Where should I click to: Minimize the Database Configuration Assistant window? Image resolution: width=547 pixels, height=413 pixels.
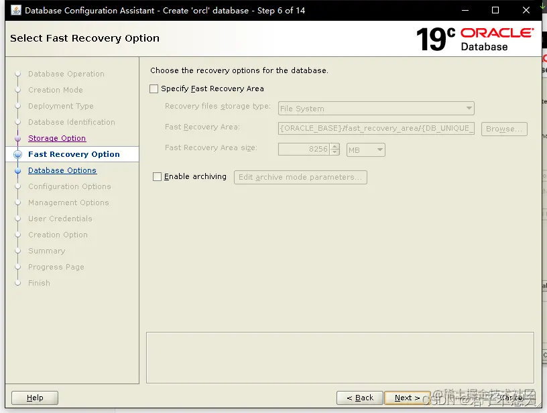[465, 11]
